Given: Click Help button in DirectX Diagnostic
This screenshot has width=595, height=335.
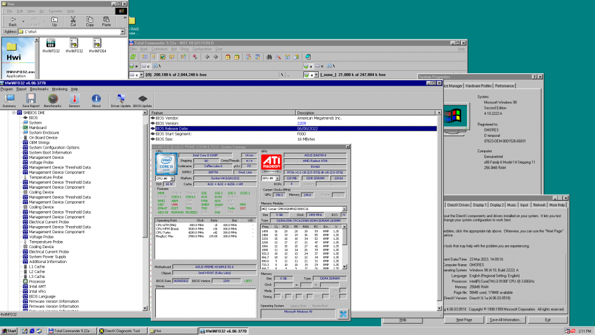Looking at the screenshot, I should [403, 320].
